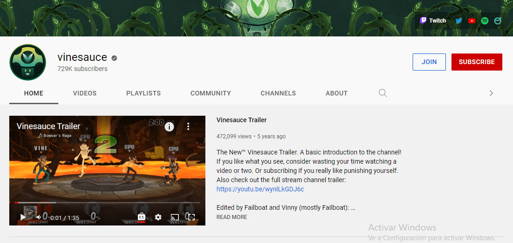Enter fullscreen on the trailer video
The image size is (513, 243).
192,217
